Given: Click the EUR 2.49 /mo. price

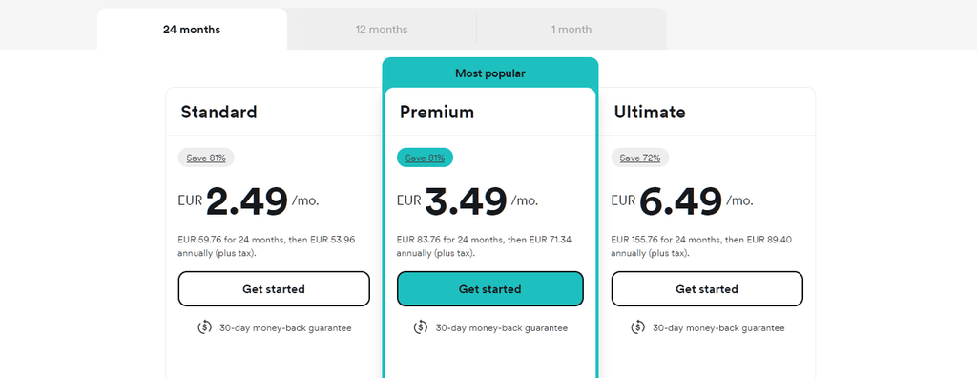Looking at the screenshot, I should pyautogui.click(x=248, y=200).
